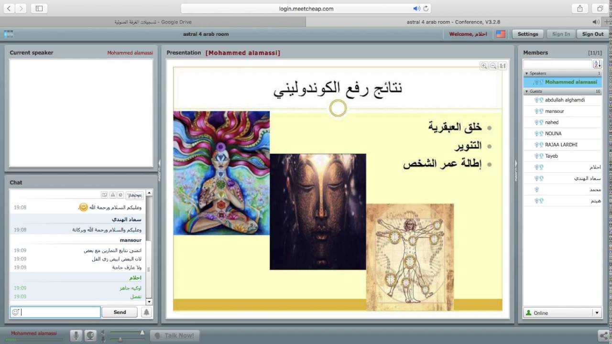Click the chat toolbar image icon
The width and height of the screenshot is (612, 344).
click(x=104, y=194)
